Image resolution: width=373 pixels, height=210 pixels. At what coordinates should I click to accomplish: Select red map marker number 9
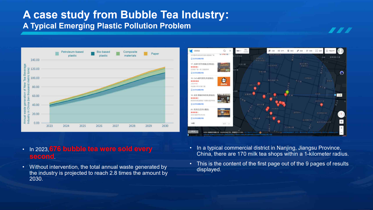[x=267, y=110]
